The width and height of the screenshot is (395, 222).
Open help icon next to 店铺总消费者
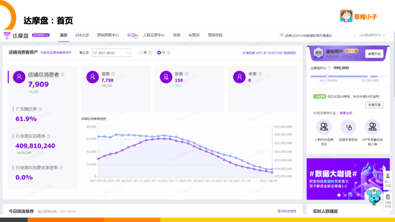click(x=63, y=75)
